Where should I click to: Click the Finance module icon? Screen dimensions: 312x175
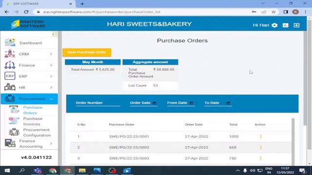tap(10, 65)
